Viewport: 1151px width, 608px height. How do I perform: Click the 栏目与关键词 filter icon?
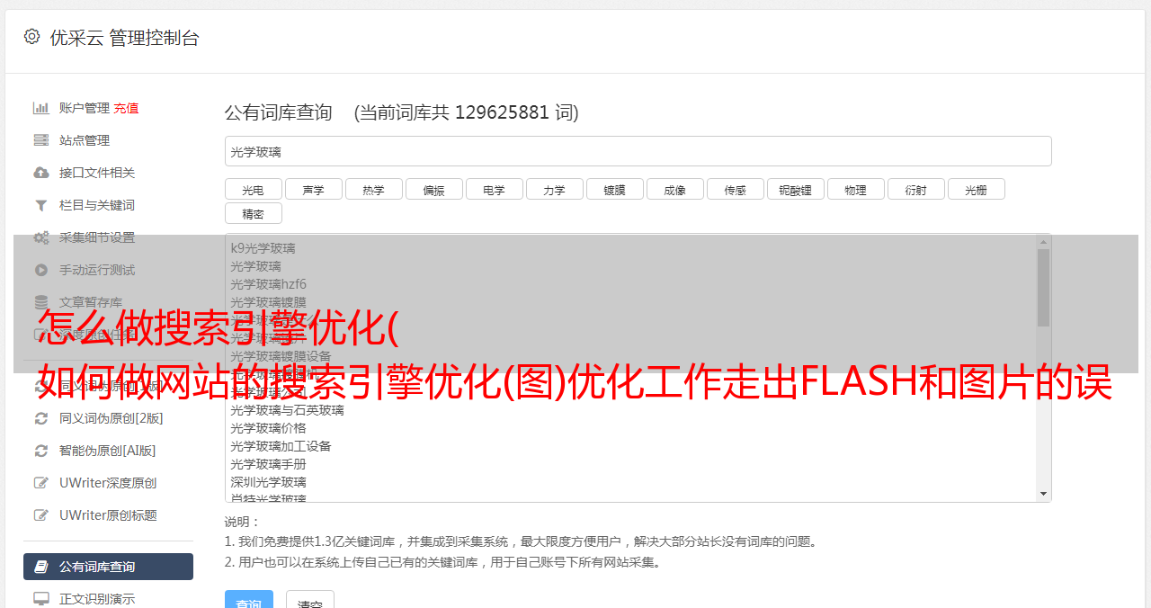[40, 205]
